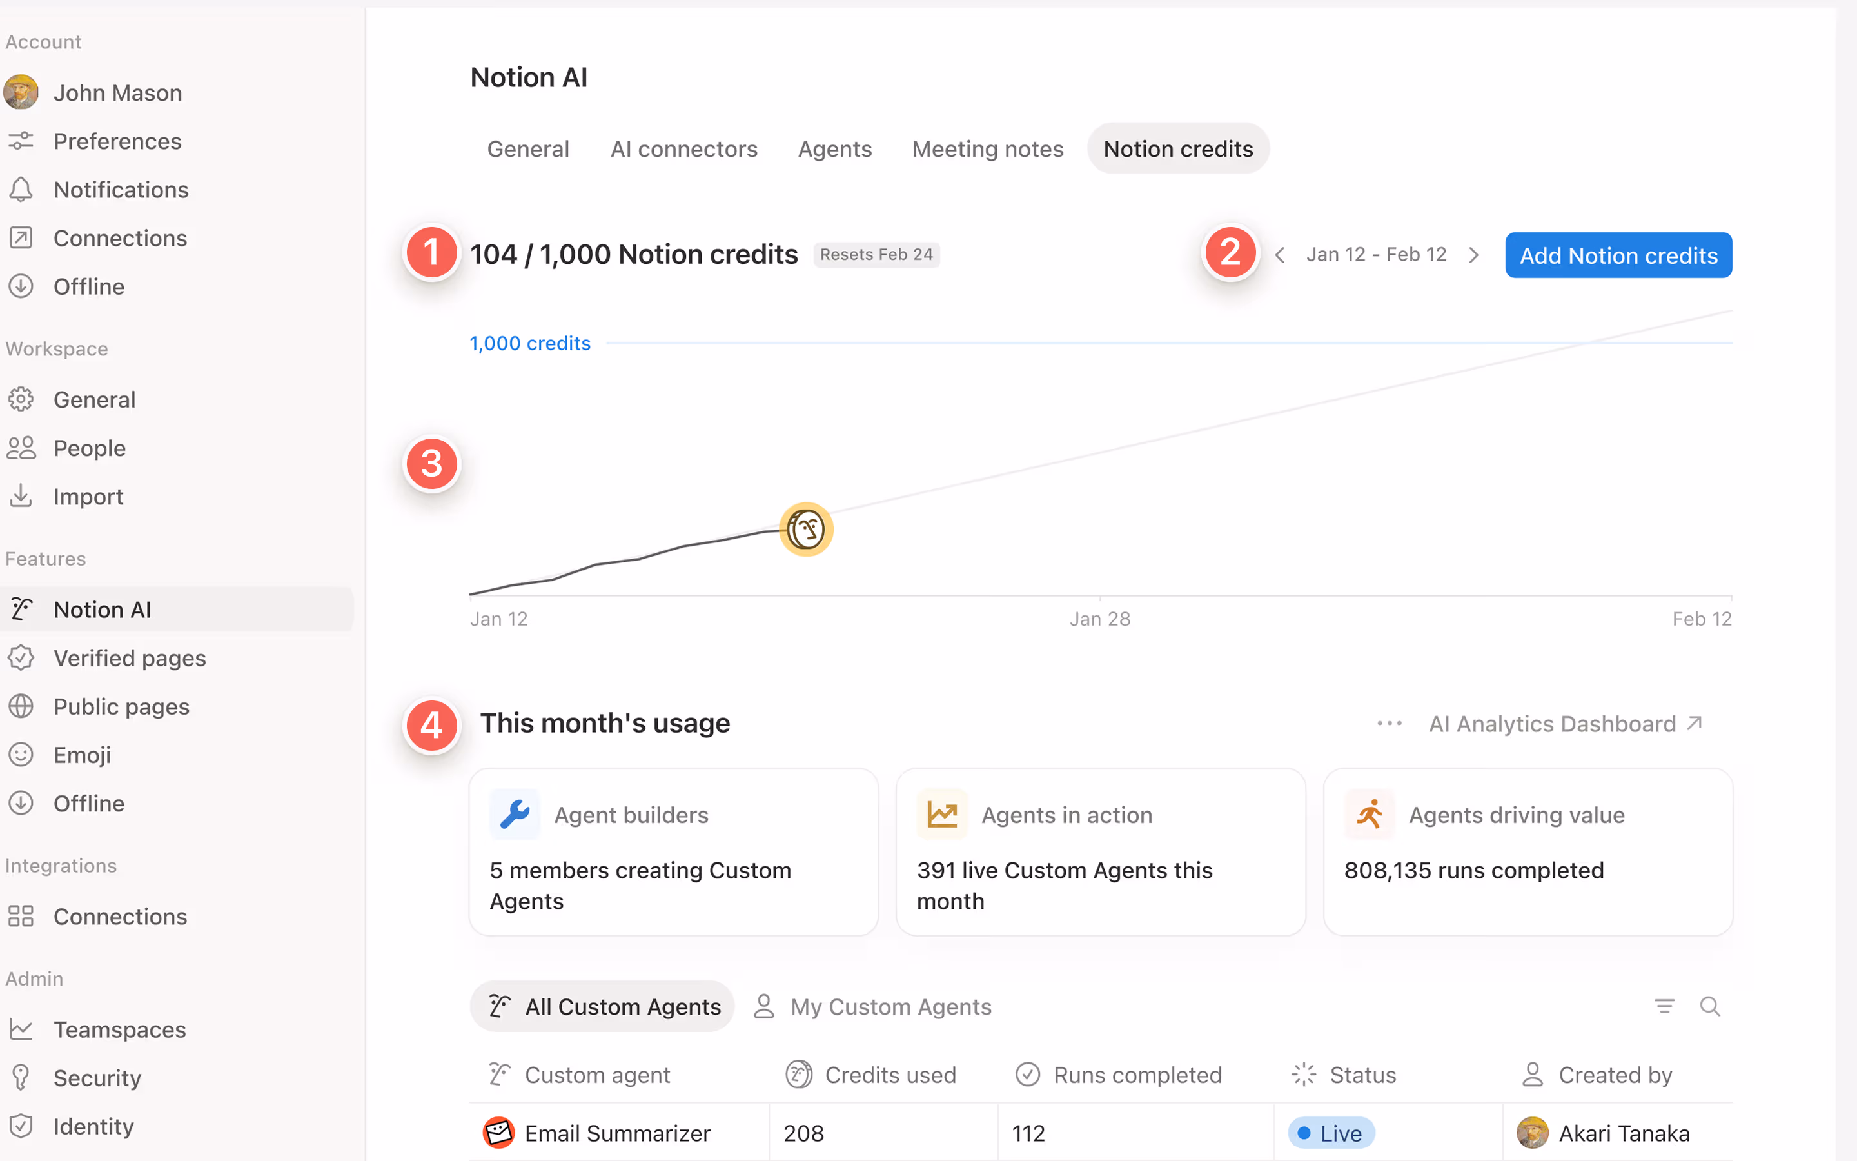The image size is (1857, 1161).
Task: Open the AI connectors tab
Action: [x=683, y=148]
